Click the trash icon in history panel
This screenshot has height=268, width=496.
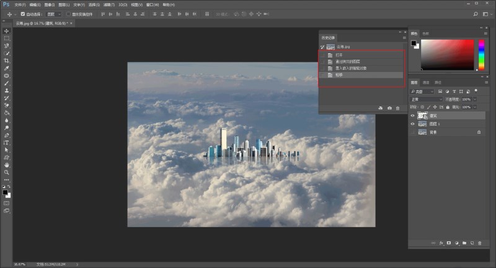(x=397, y=108)
